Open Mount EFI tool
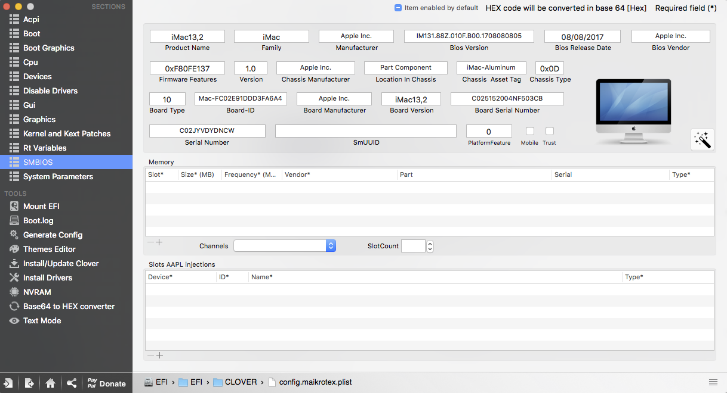 41,206
